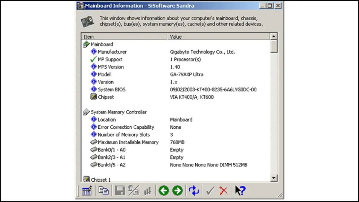Viewport: 359px width, 202px height.
Task: Click memory module icon beside Bank2/3 - A1
Action: point(94,157)
